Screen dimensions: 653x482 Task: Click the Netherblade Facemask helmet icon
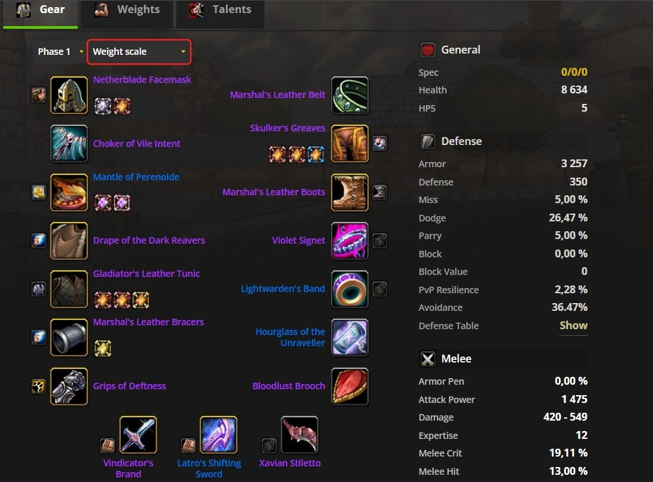coord(69,95)
